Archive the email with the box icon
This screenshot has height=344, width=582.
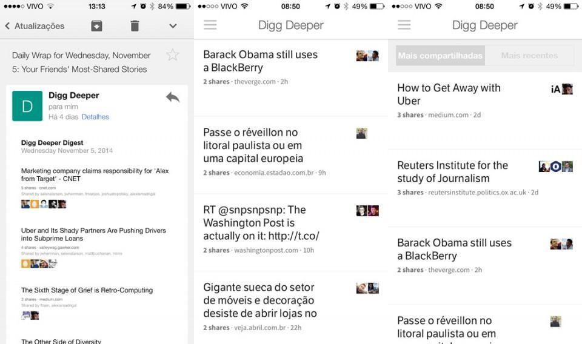[96, 26]
